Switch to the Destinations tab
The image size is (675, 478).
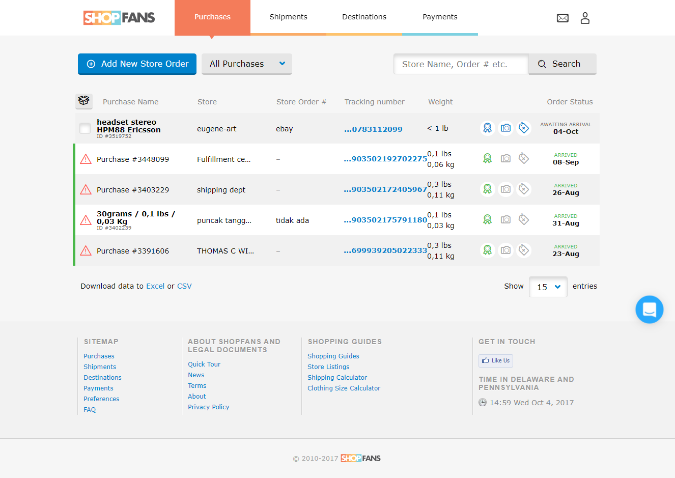tap(364, 17)
